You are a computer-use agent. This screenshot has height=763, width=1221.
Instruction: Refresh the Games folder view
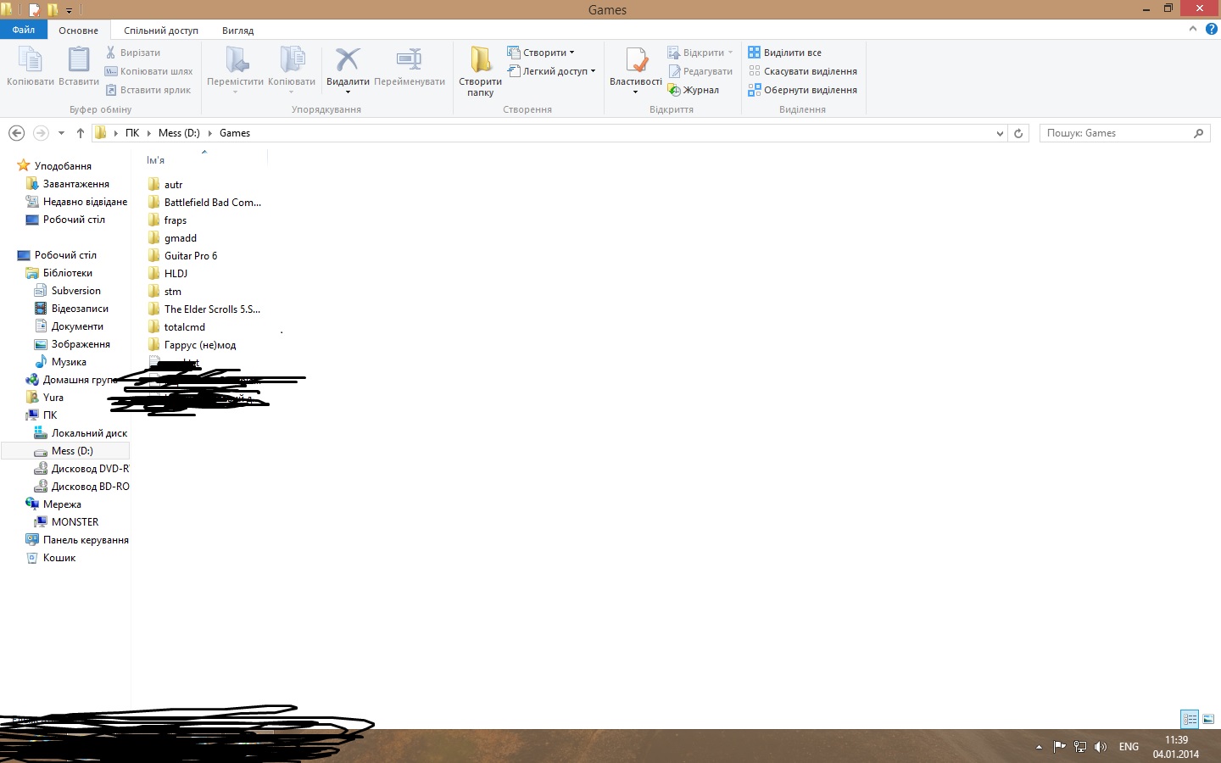coord(1018,133)
